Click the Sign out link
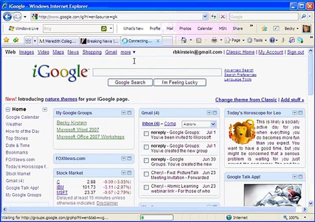Screen dimensions: 315x222 [x=295, y=52]
